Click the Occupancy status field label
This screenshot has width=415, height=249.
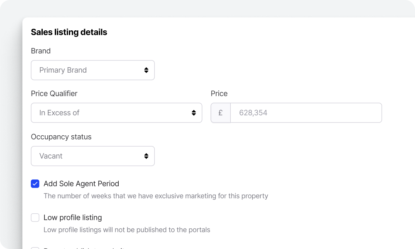[x=61, y=137]
